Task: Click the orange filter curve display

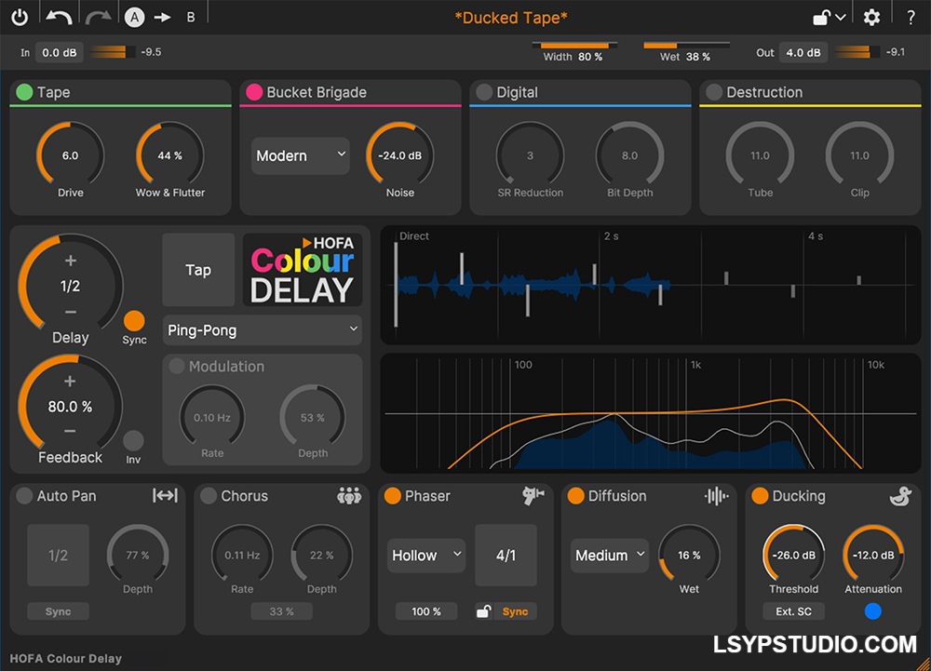Action: tap(651, 413)
